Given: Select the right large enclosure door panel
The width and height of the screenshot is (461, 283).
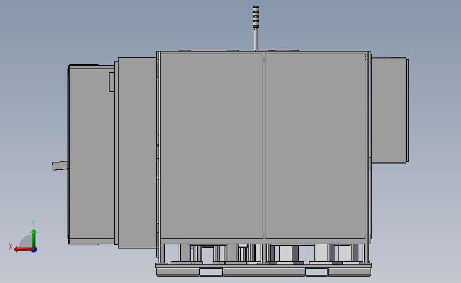Looking at the screenshot, I should [x=315, y=146].
